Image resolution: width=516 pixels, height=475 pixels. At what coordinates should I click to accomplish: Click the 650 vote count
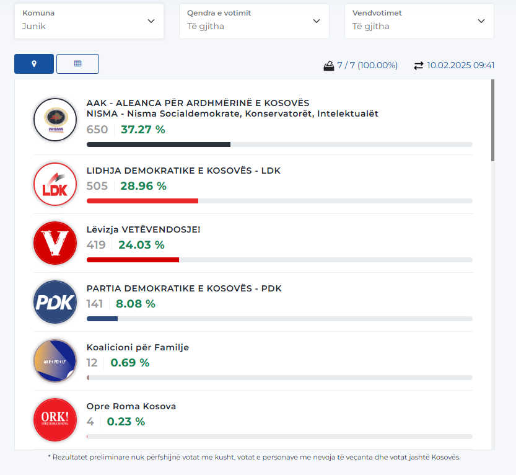tap(97, 130)
